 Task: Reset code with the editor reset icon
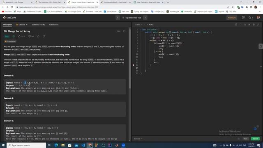(x=245, y=25)
